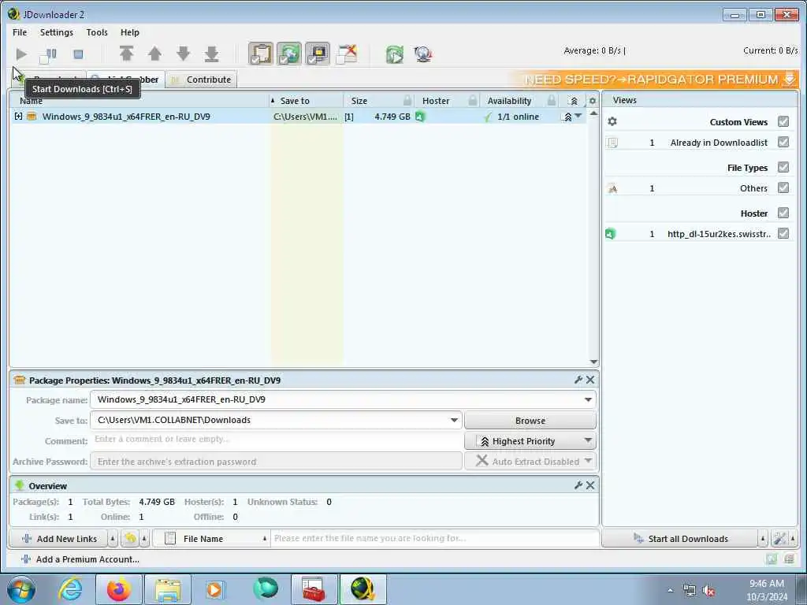Close the Package Properties panel
This screenshot has width=807, height=605.
coord(590,380)
